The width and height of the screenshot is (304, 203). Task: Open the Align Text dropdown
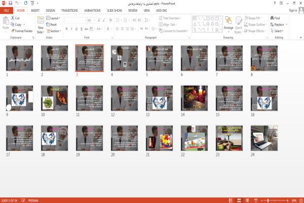(x=168, y=24)
